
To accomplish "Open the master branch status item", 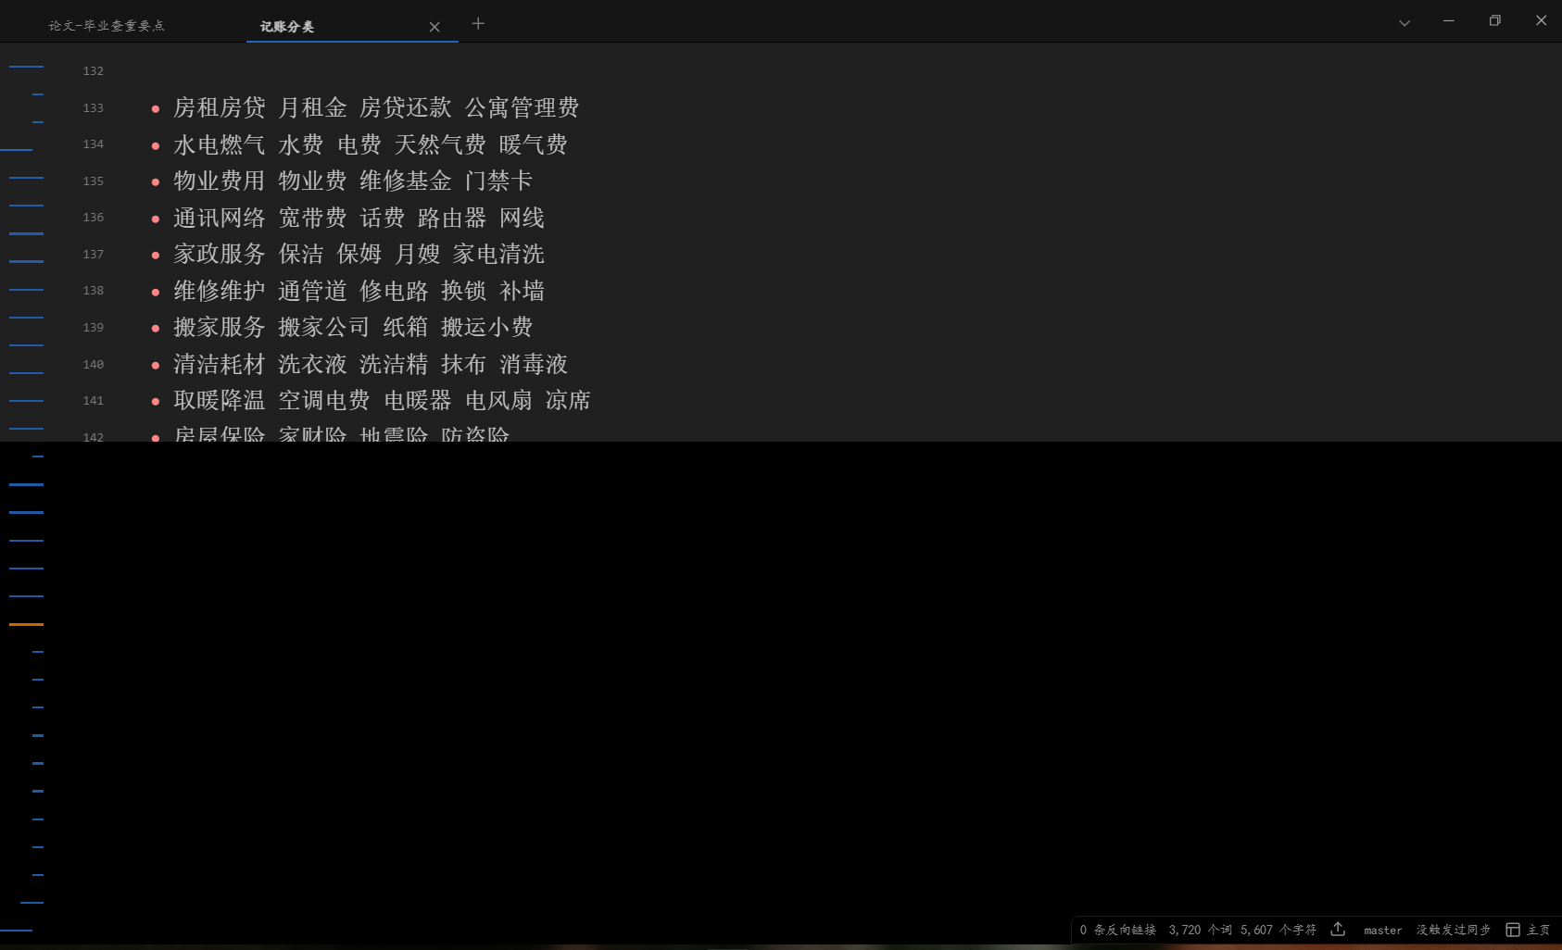I will [1382, 930].
